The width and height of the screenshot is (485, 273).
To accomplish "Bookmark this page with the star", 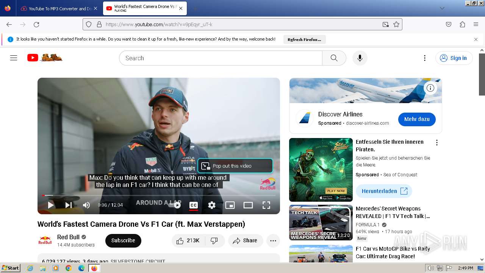I will coord(396,24).
